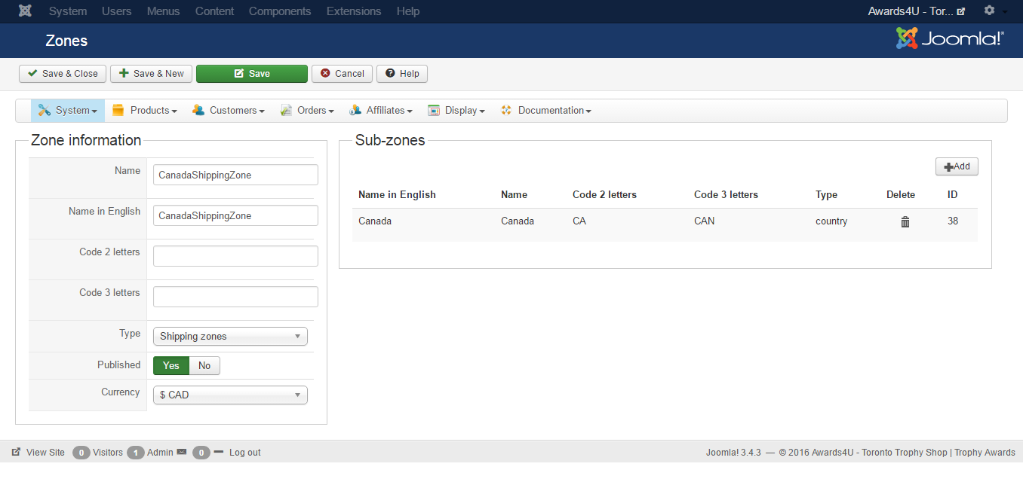Open the System menu in top bar
Viewport: 1023px width, 485px height.
point(68,11)
